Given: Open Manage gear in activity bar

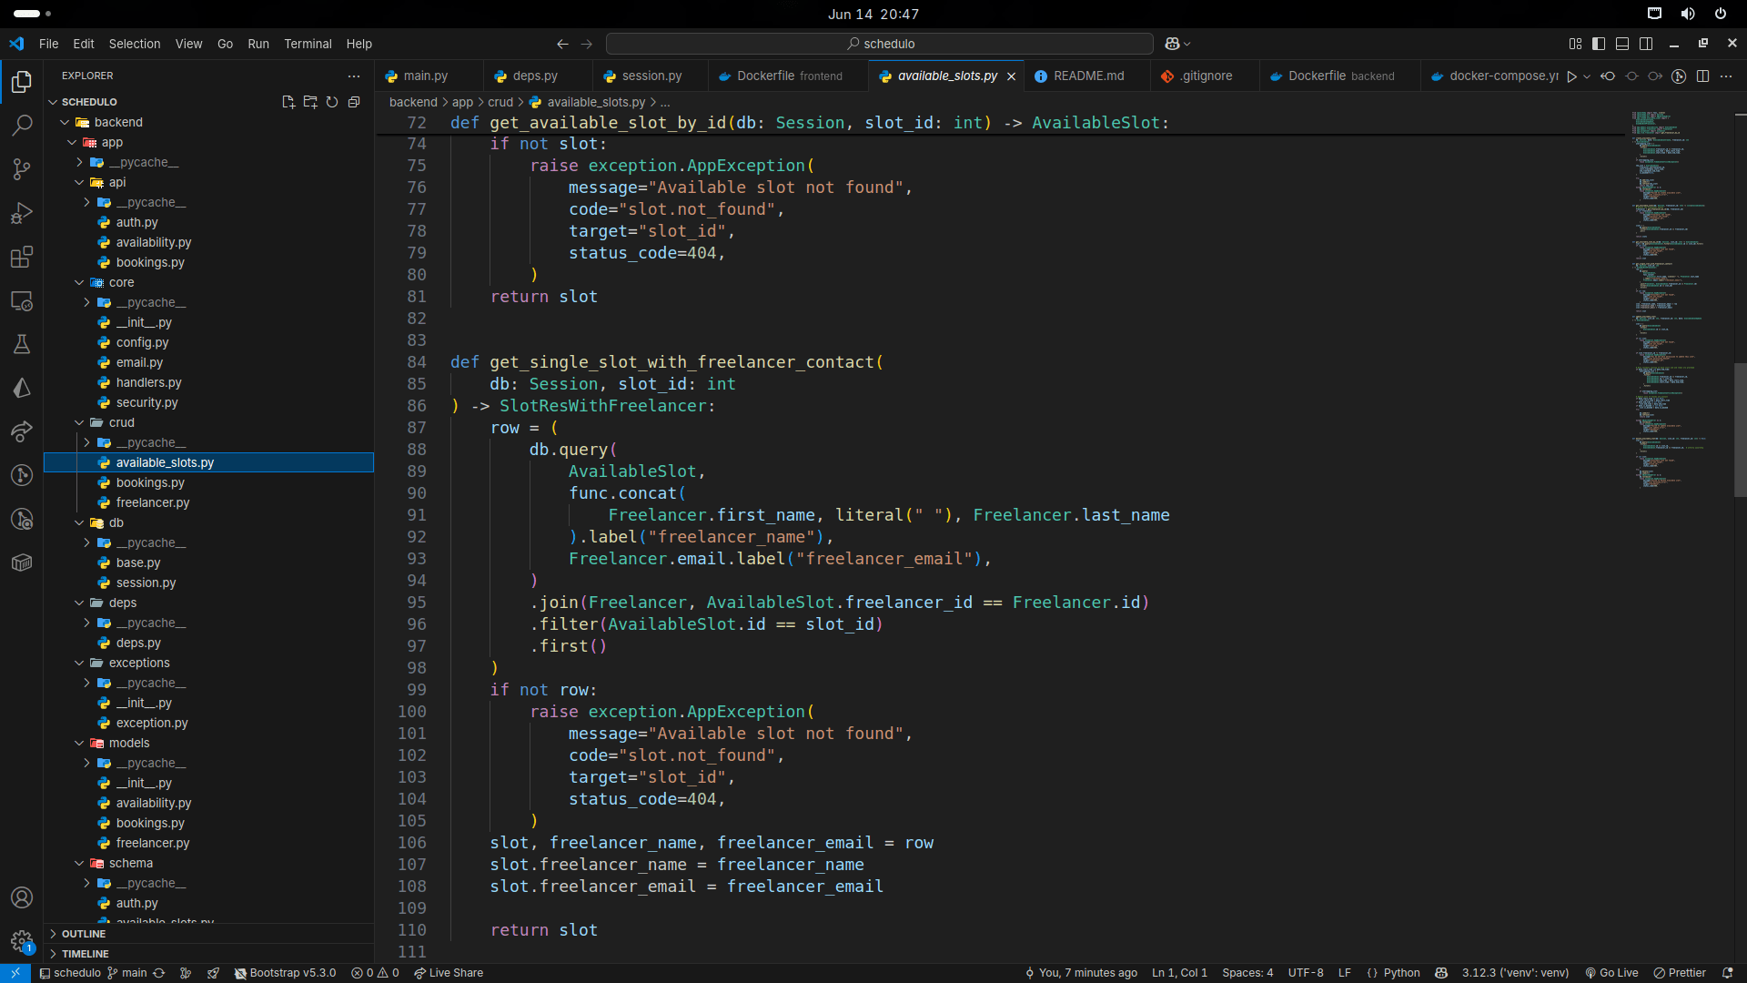Looking at the screenshot, I should click(x=22, y=941).
